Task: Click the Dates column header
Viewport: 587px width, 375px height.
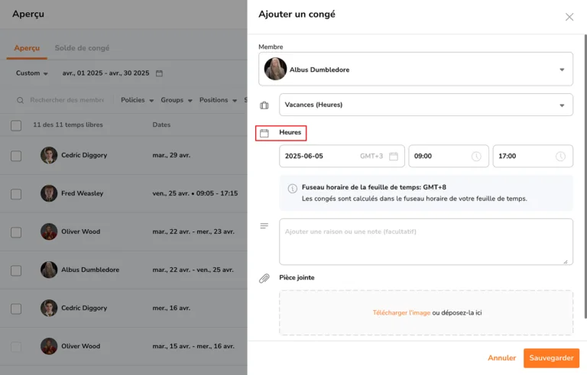Action: pos(161,125)
